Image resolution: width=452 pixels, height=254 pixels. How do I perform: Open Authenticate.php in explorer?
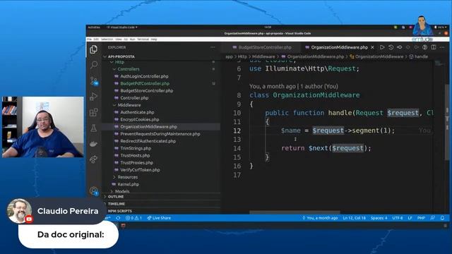click(137, 112)
